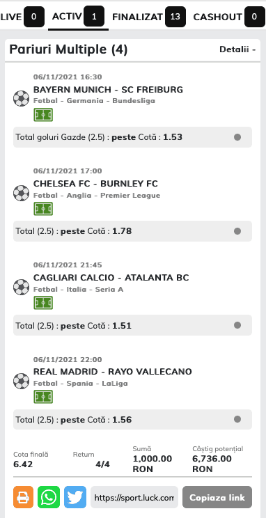Screen dimensions: 266x518
Task: Click the football icon beside Chelsea FC
Action: 21,194
